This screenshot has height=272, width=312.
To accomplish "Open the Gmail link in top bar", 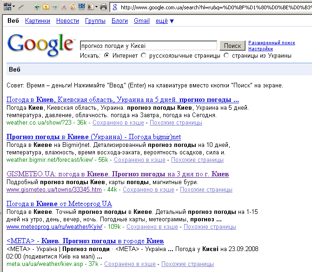I will [x=142, y=21].
